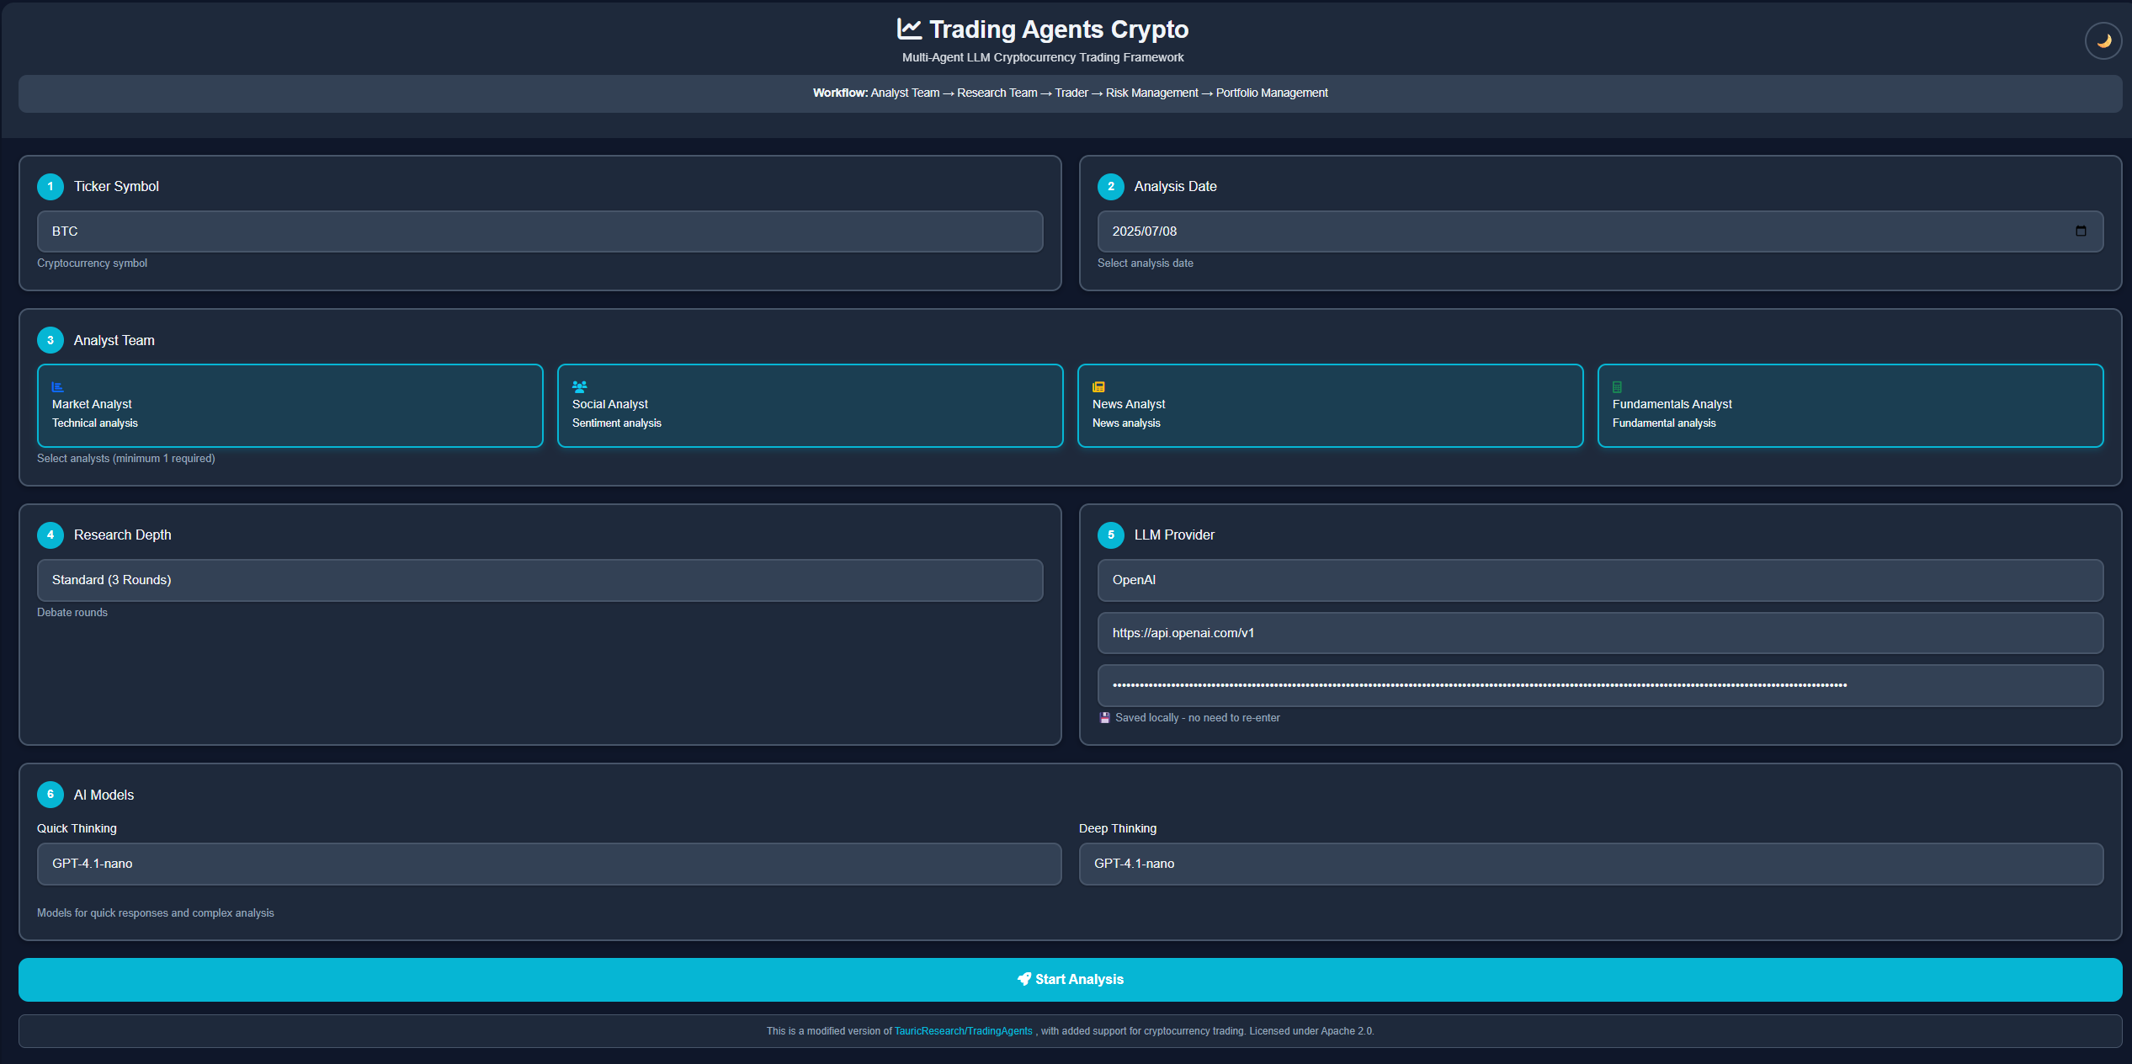Open the LLM Provider OpenAI dropdown
The image size is (2132, 1064).
click(1601, 580)
